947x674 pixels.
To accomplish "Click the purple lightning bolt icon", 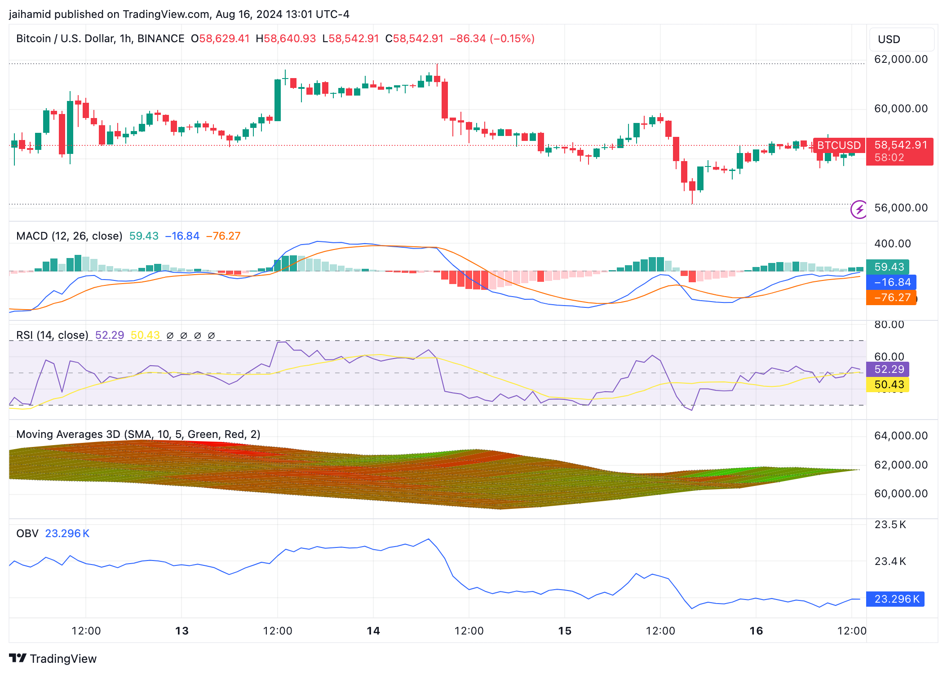I will point(859,209).
